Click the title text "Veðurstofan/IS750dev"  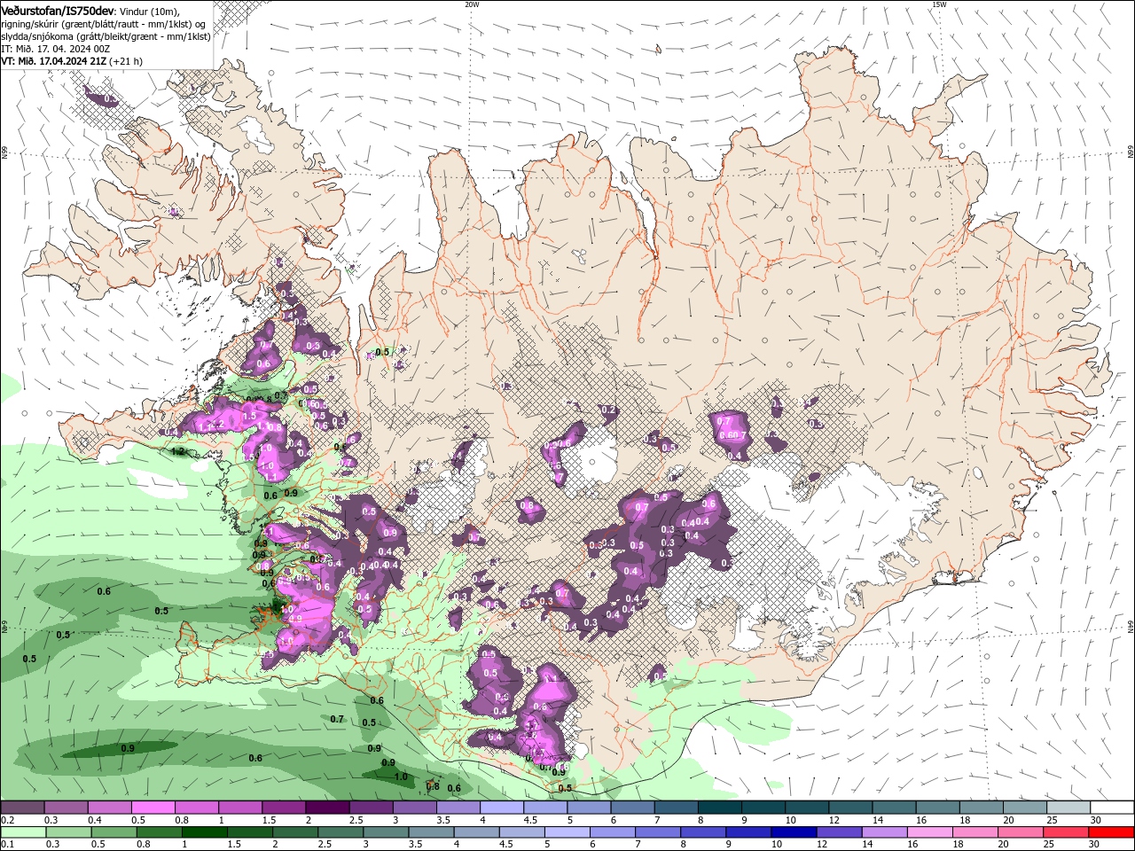click(58, 11)
